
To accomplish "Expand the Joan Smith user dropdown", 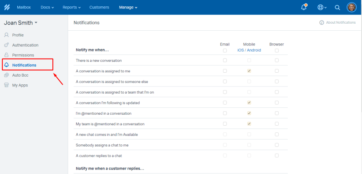I will pos(21,23).
